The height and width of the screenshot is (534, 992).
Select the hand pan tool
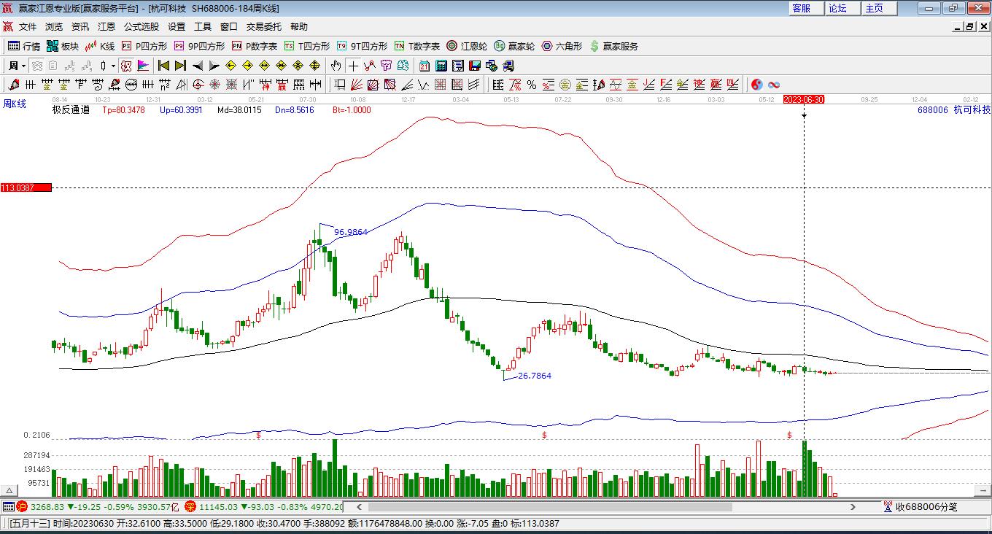click(336, 66)
